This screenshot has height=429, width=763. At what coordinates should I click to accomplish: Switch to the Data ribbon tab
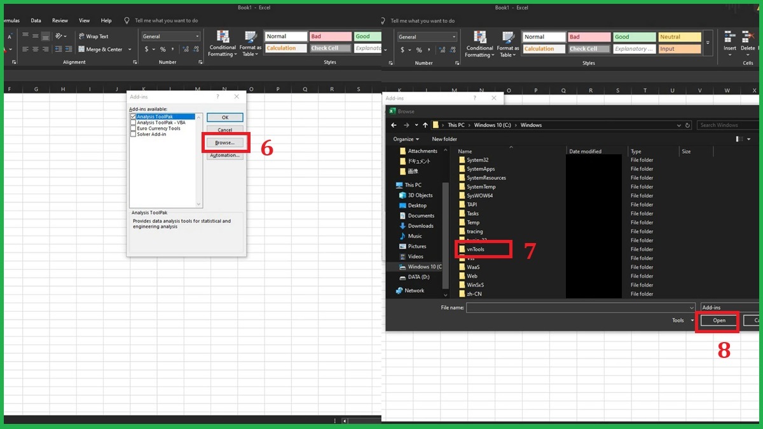[36, 20]
